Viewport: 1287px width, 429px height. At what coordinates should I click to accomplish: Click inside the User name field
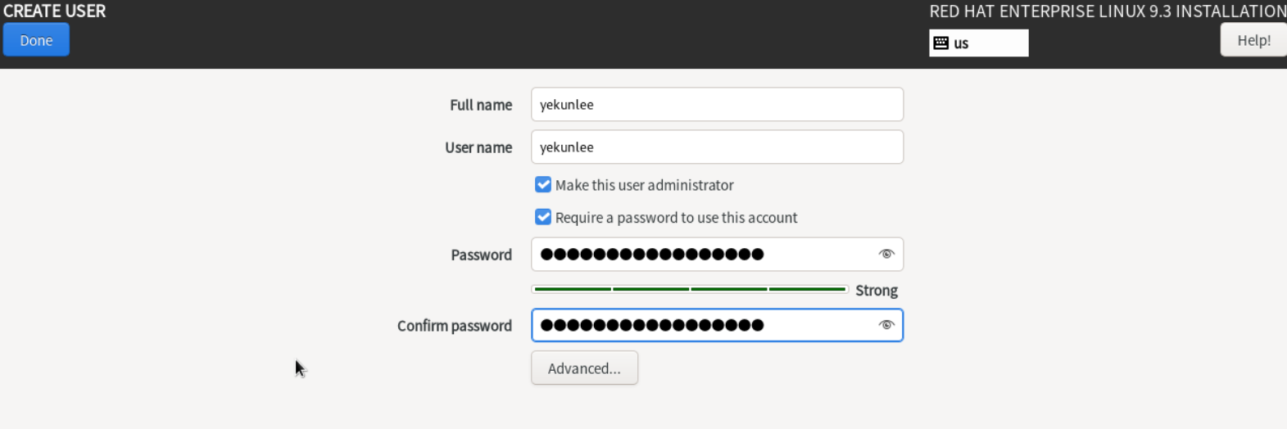pyautogui.click(x=717, y=147)
